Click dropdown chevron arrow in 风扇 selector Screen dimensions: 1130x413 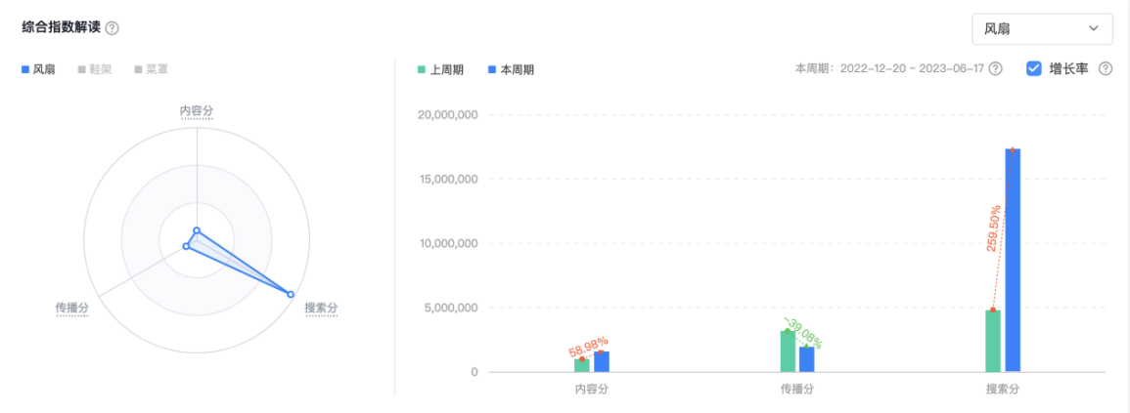pyautogui.click(x=1093, y=29)
